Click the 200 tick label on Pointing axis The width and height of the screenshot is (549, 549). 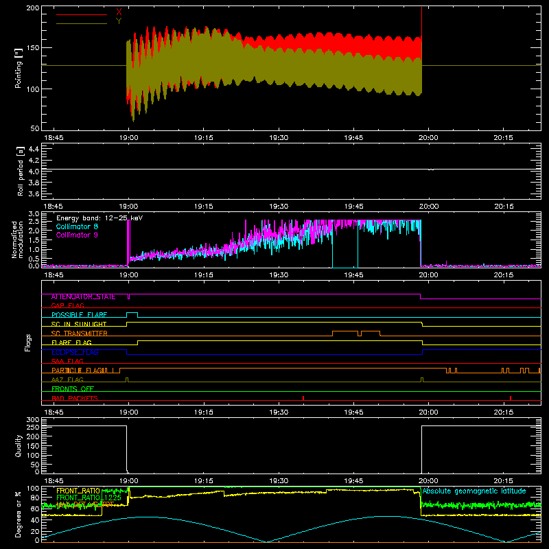32,8
